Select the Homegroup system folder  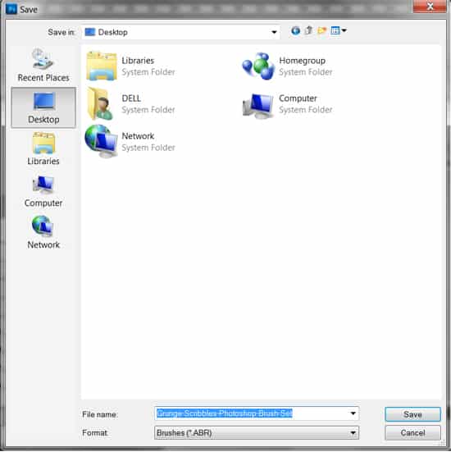pos(287,66)
